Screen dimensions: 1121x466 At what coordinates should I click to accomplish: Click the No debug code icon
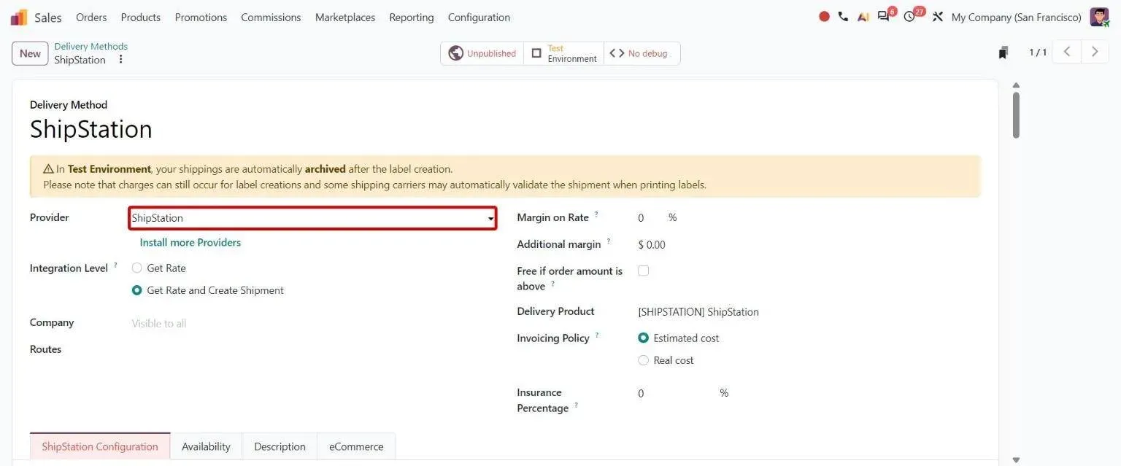click(x=617, y=53)
